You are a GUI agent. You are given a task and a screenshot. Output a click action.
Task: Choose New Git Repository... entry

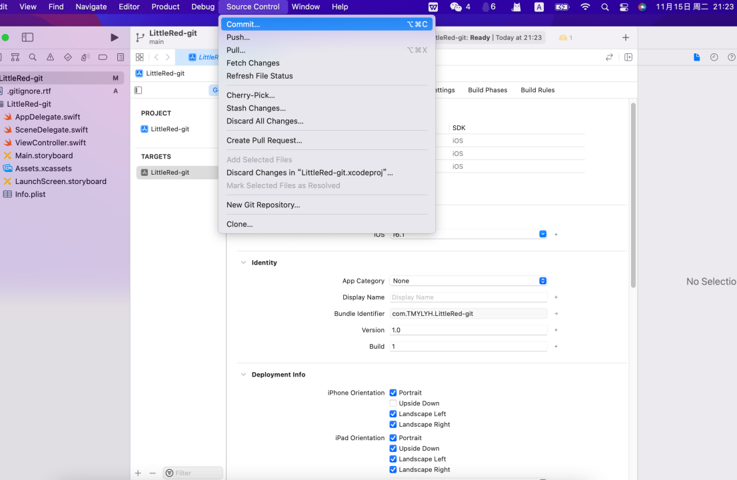pos(327,205)
